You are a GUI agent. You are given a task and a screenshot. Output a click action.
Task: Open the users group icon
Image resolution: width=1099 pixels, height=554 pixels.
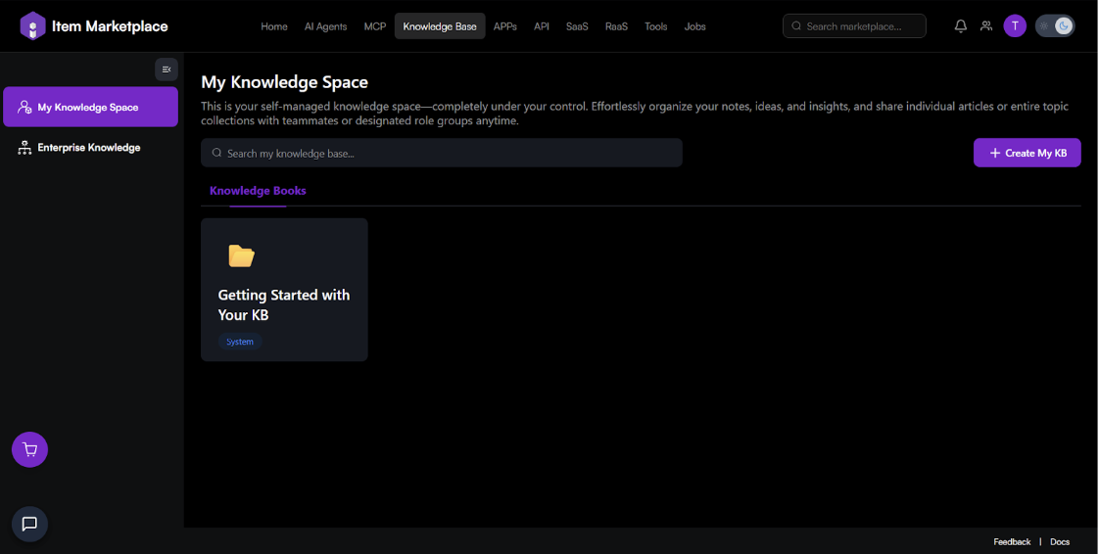coord(986,26)
